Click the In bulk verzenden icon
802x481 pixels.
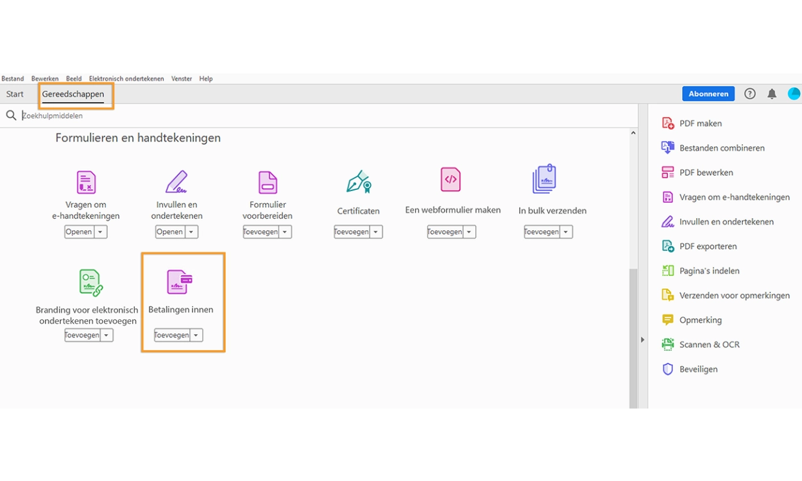point(544,180)
